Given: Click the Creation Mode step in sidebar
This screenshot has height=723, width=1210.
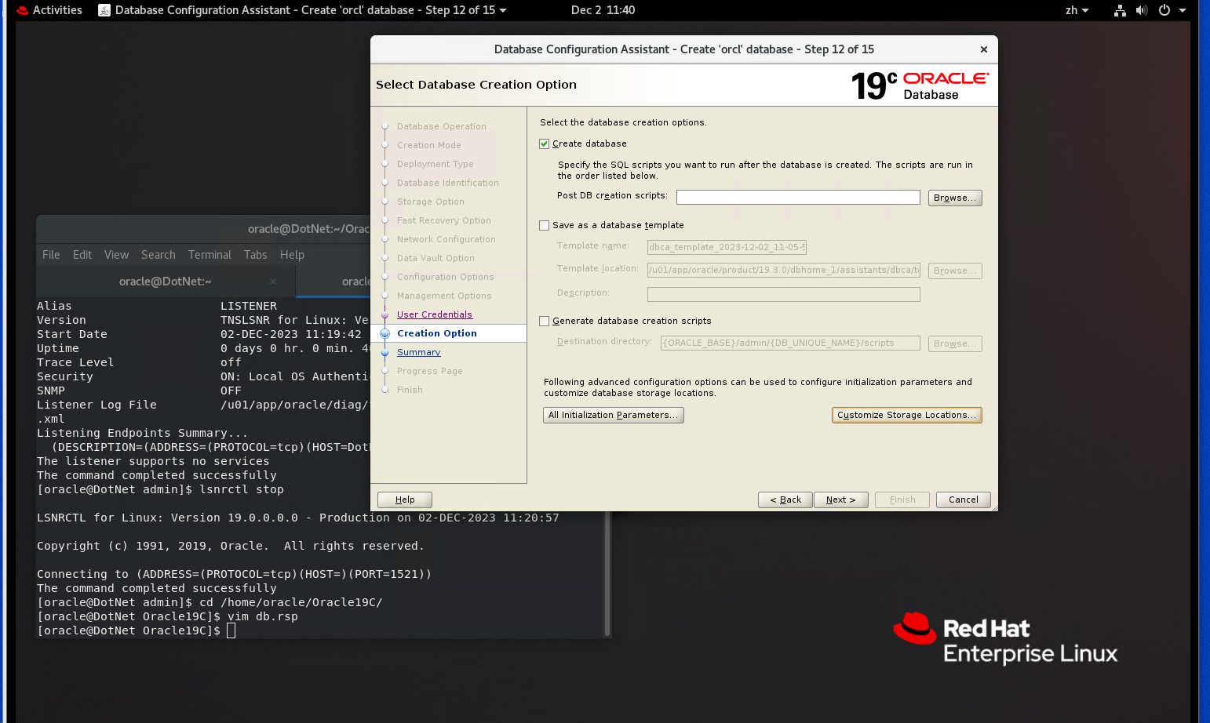Looking at the screenshot, I should (429, 146).
